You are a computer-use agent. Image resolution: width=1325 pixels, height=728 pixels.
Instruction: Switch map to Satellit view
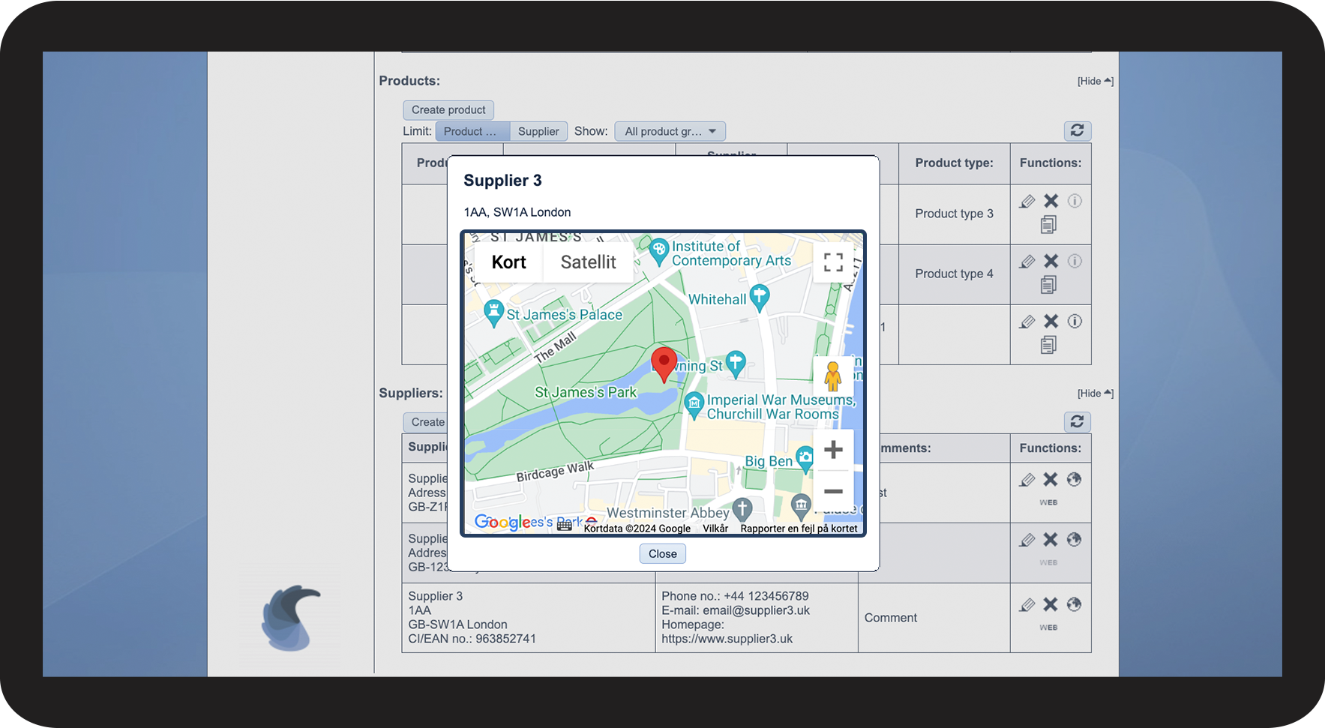588,262
